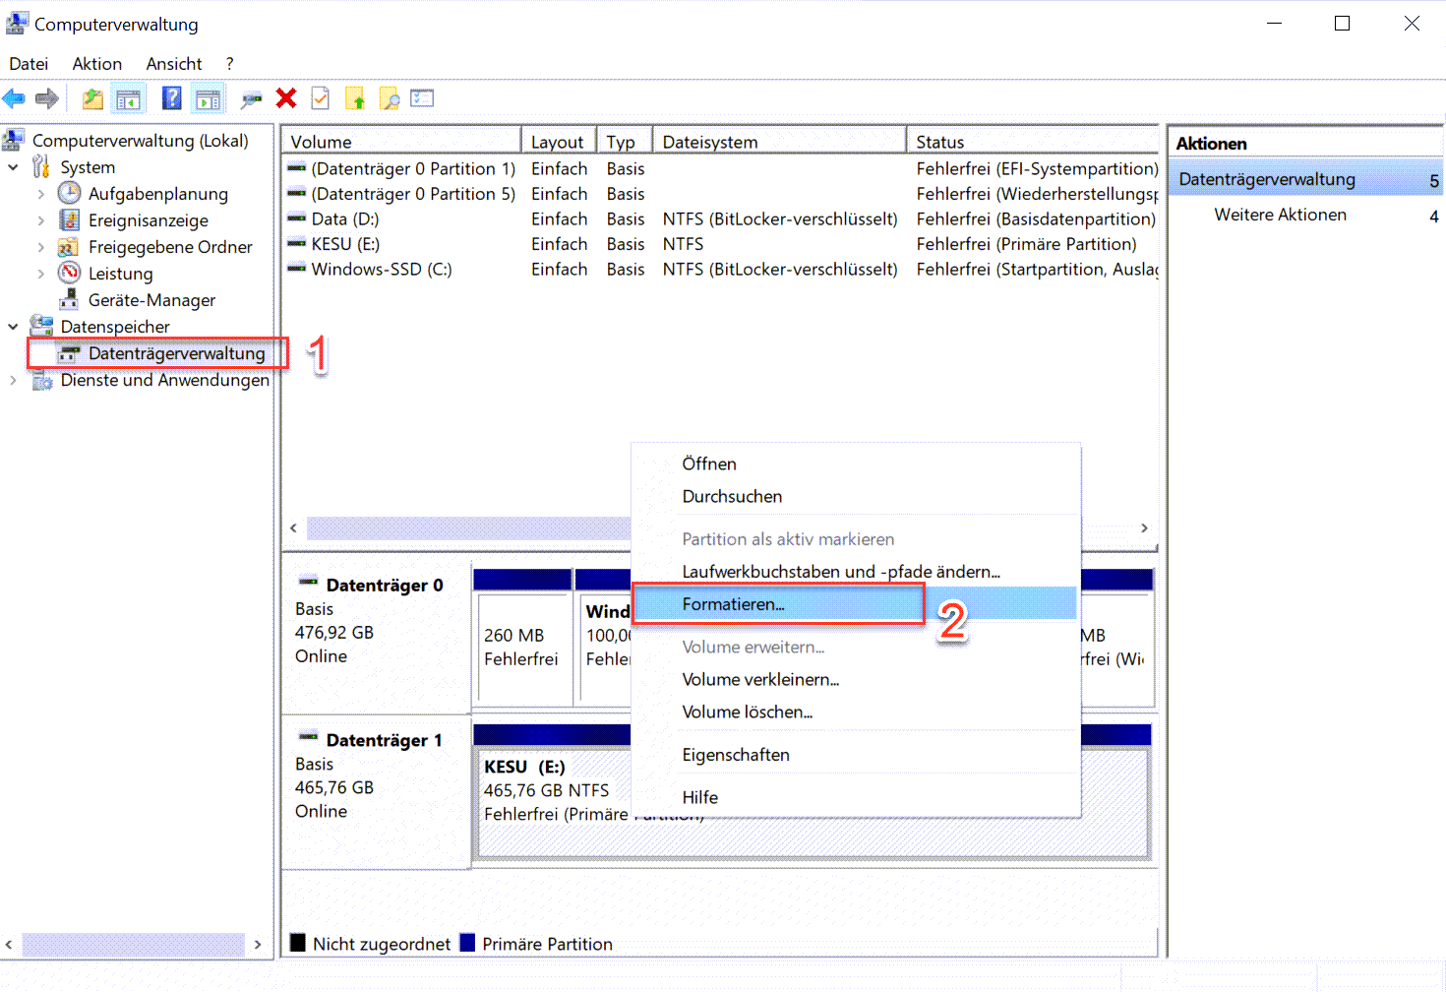Click the Up one level folder icon
1446x992 pixels.
pos(92,98)
